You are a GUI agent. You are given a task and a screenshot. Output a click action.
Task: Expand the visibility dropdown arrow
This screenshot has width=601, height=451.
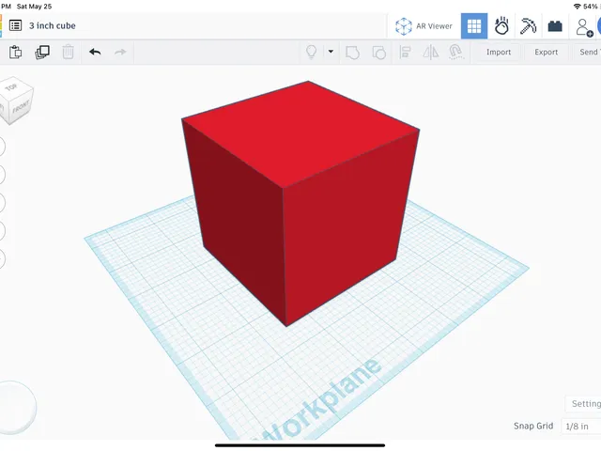point(331,52)
